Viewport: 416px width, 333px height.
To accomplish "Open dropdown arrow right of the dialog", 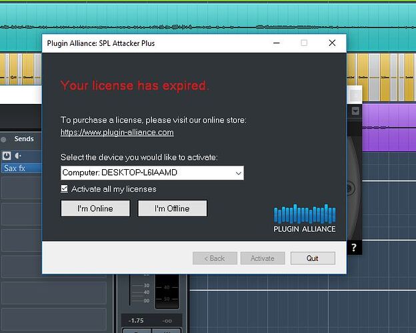I will 355,111.
